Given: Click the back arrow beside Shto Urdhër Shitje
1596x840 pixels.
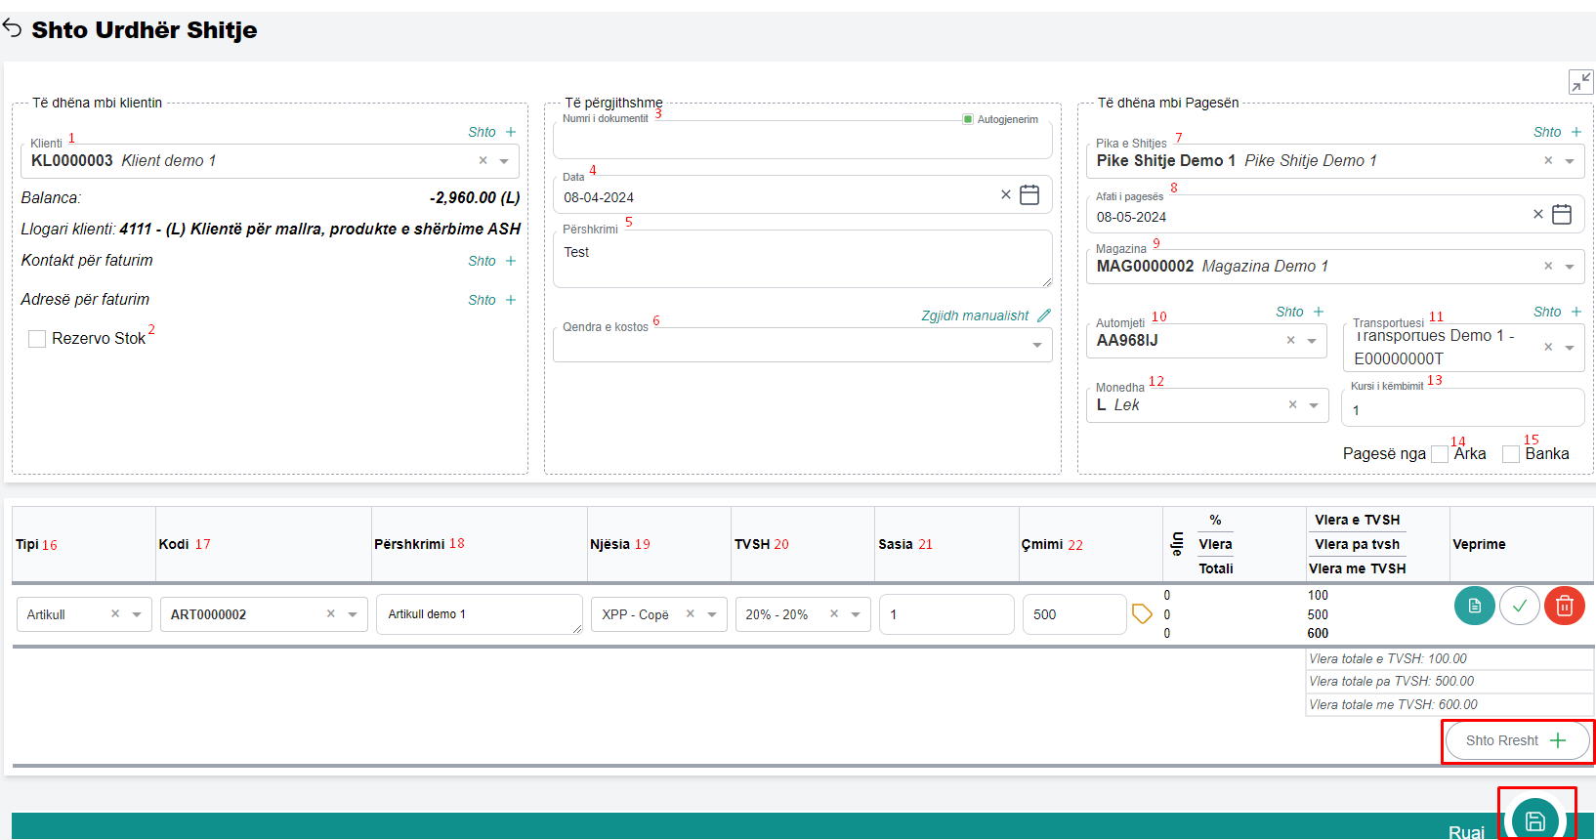Looking at the screenshot, I should [x=13, y=29].
